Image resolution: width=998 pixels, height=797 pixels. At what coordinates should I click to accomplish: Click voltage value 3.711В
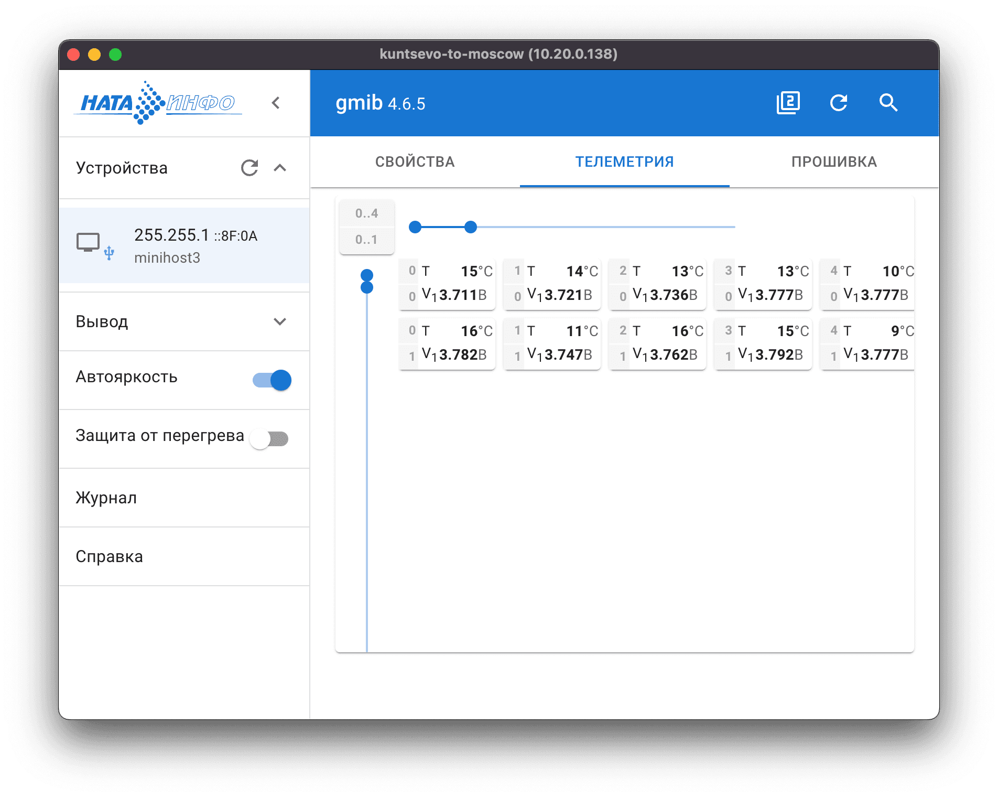coord(463,295)
